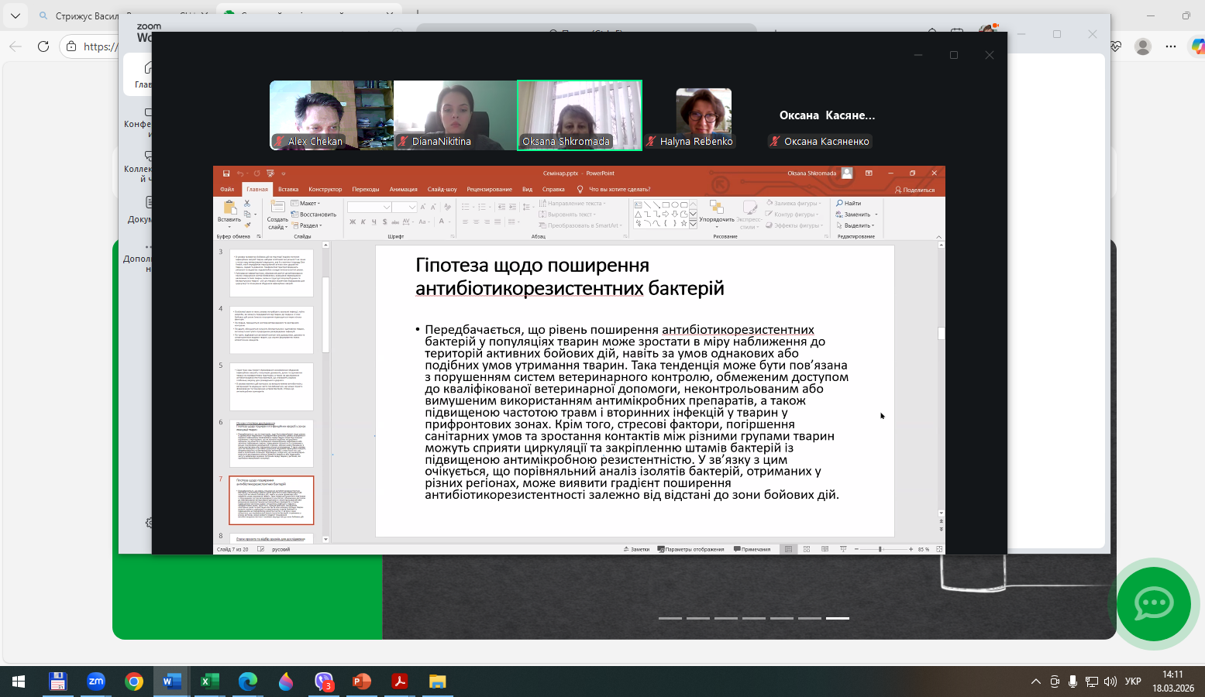Screen dimensions: 1205x697
Task: Expand the Section (Раздел) dropdown
Action: point(307,225)
